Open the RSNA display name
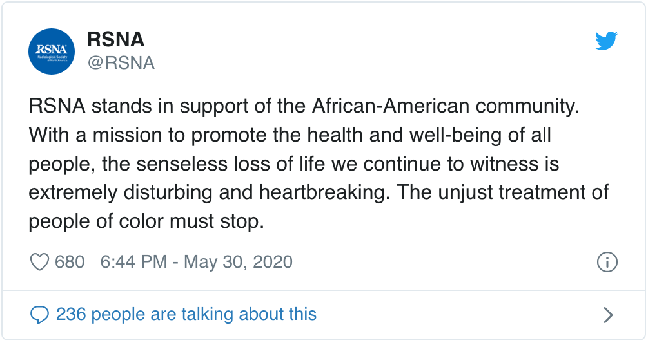 115,40
